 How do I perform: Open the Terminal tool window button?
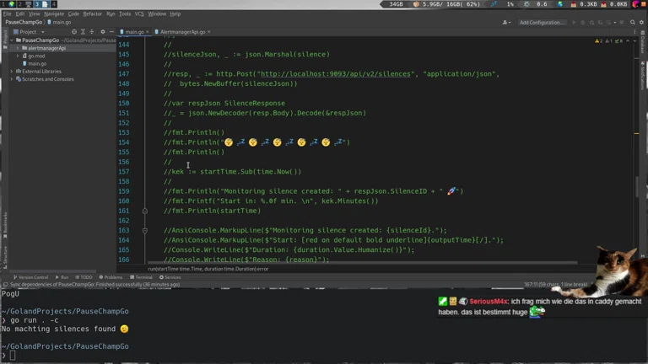(142, 277)
